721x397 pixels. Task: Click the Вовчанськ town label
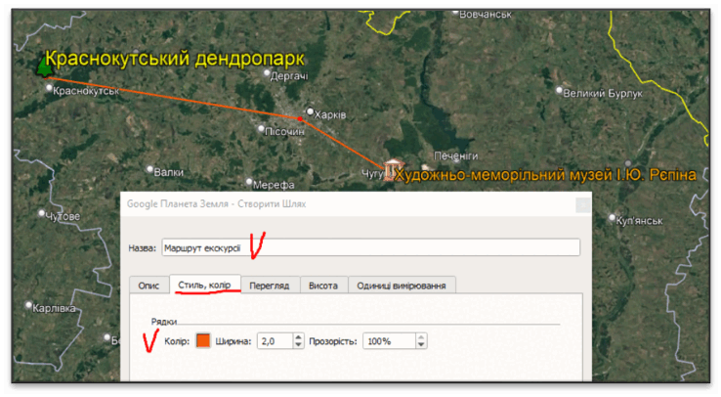(x=486, y=15)
